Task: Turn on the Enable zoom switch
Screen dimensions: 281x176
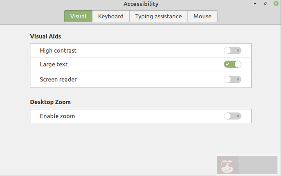Action: click(233, 116)
